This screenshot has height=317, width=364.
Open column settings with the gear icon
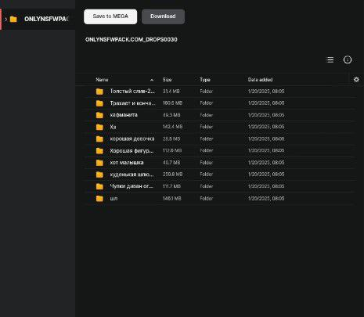point(356,80)
